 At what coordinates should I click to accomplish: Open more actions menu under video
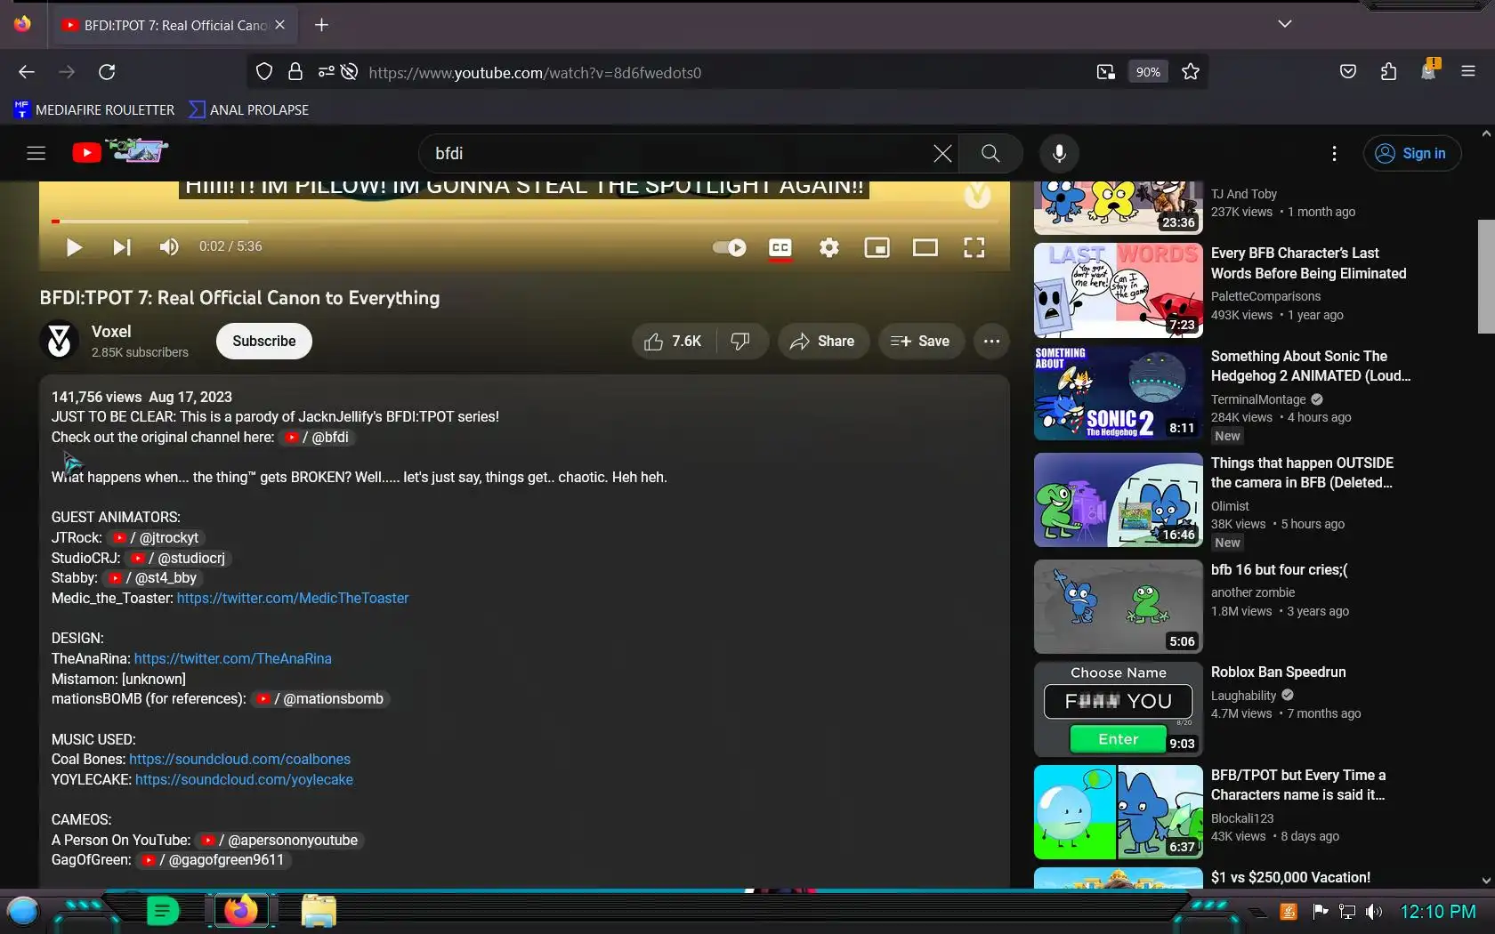point(991,342)
